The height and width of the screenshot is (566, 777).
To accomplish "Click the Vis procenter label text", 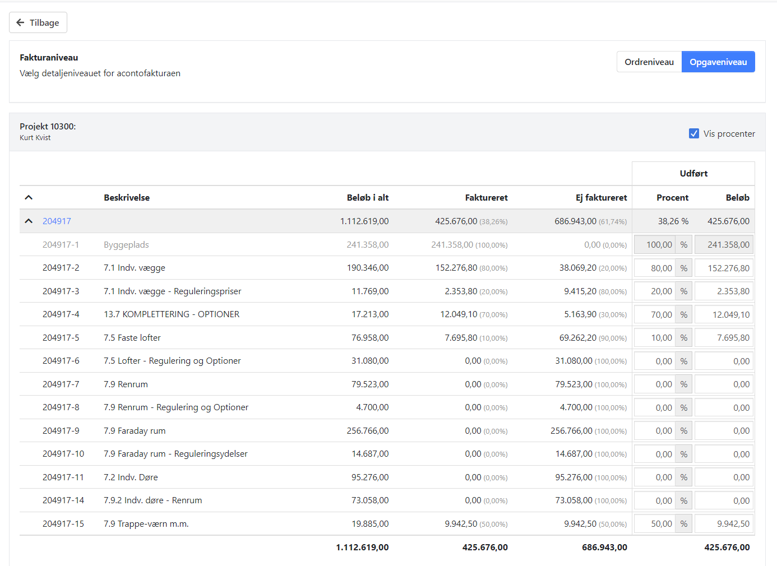I will [729, 134].
